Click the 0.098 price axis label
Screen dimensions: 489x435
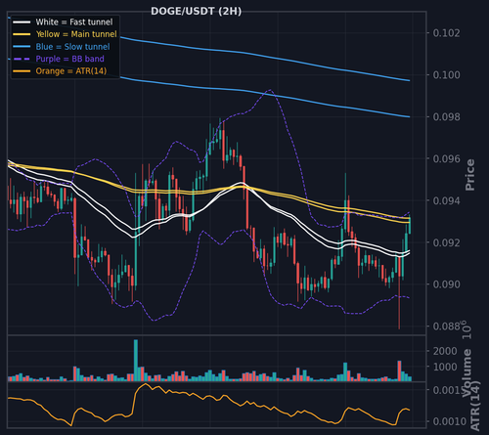[446, 116]
